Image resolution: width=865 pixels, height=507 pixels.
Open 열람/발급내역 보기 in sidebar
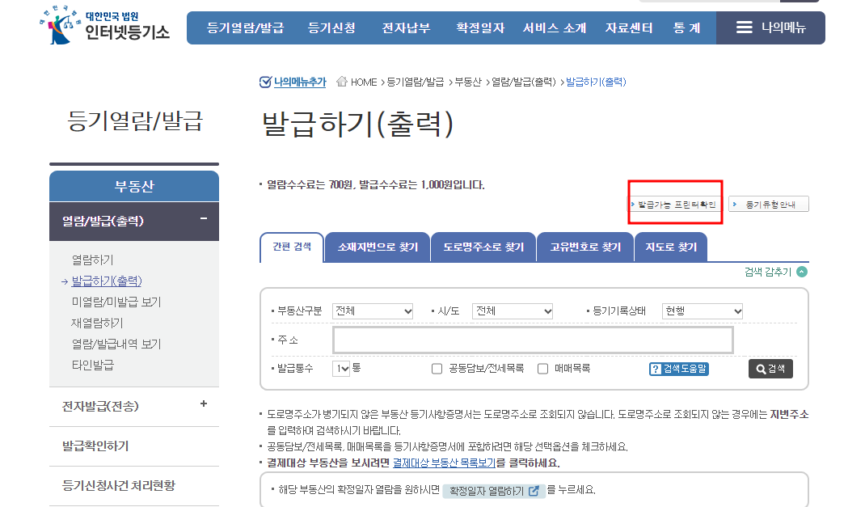(x=116, y=344)
